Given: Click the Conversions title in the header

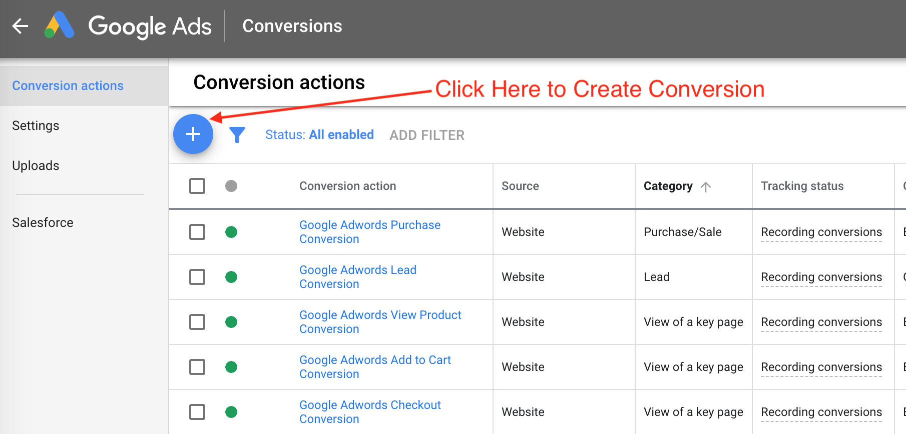Looking at the screenshot, I should coord(292,26).
